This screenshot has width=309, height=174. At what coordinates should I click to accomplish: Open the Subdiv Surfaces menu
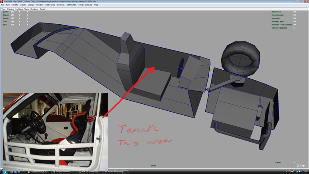[85, 5]
